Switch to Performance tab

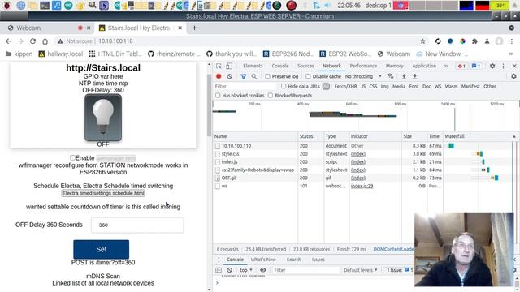tap(363, 66)
